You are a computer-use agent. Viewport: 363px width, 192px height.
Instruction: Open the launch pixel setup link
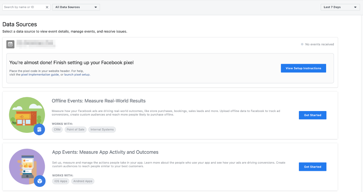click(x=77, y=75)
